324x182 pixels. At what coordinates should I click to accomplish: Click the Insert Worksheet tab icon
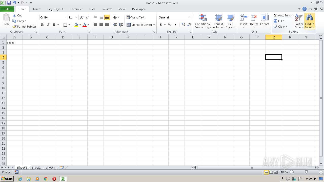pyautogui.click(x=62, y=168)
